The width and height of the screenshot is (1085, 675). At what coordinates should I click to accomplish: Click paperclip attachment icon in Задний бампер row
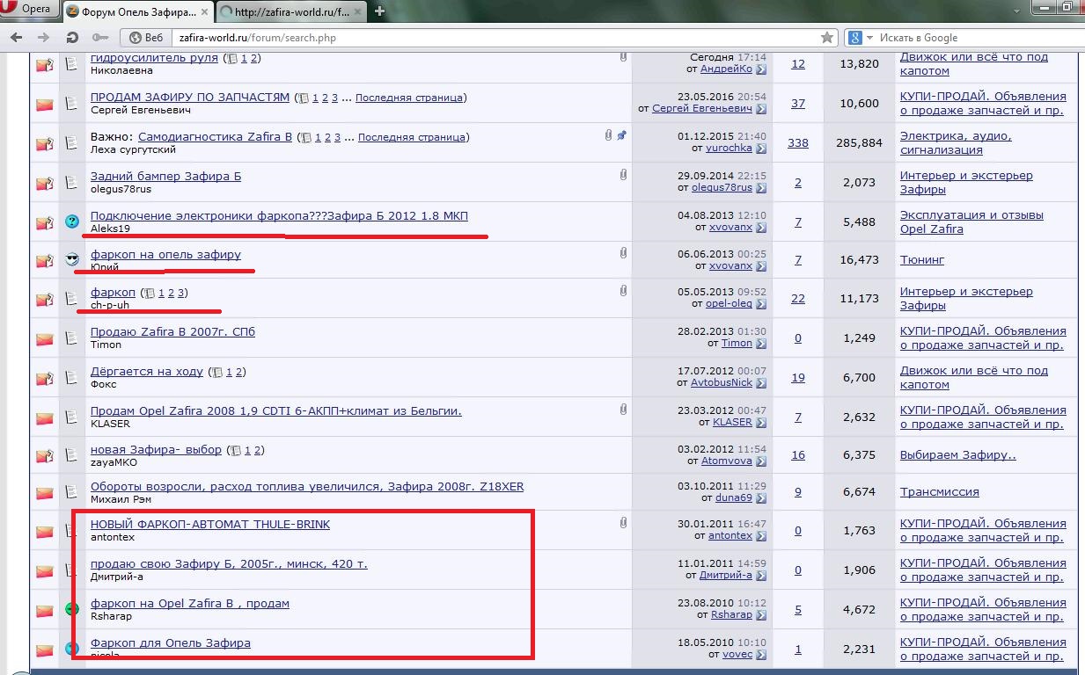point(622,176)
